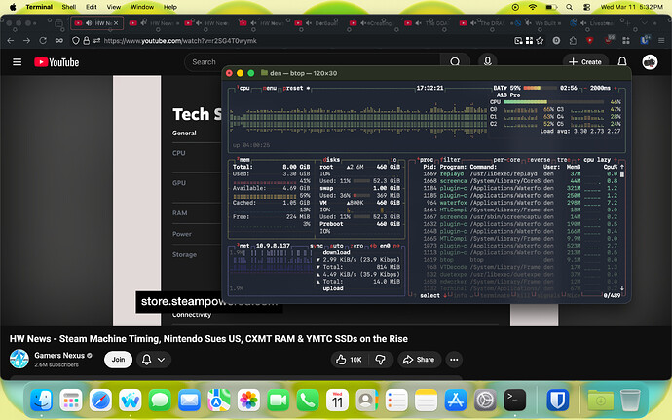Viewport: 672px width, 420px height.
Task: Open more actions menu under video
Action: 454,360
